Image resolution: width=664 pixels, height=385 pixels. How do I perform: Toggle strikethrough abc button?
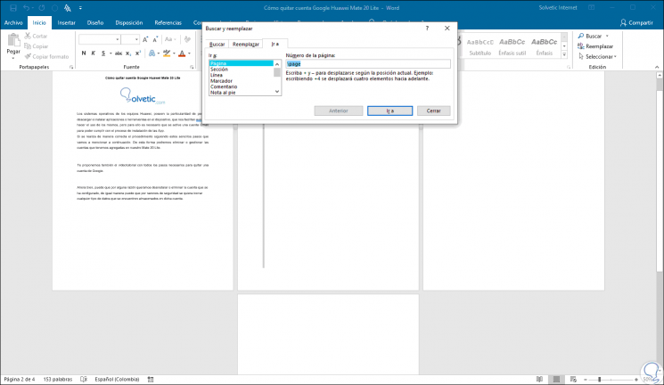tap(119, 53)
